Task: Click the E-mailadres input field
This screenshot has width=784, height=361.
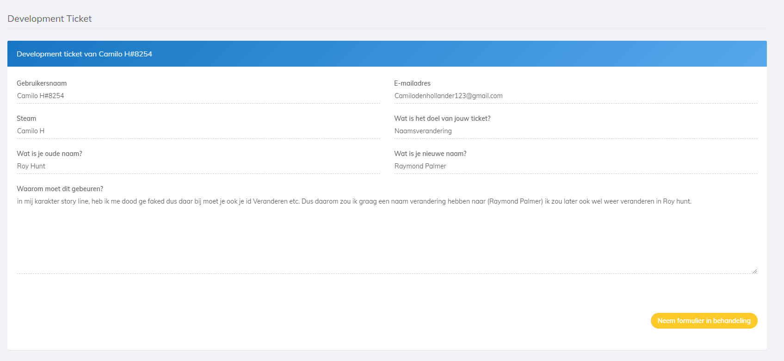Action: coord(575,96)
